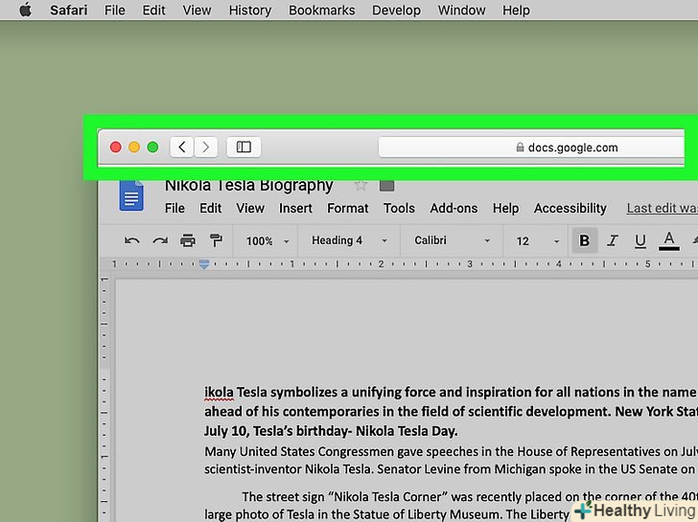This screenshot has width=698, height=522.
Task: Choose the text color button
Action: 668,240
